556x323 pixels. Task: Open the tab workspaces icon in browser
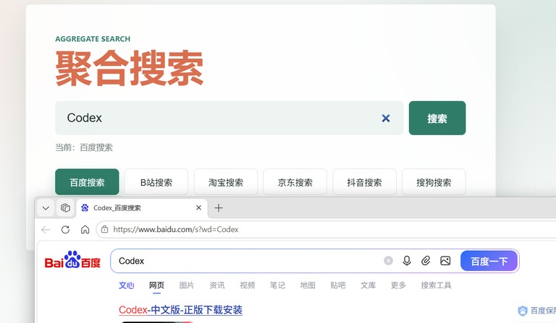pos(65,208)
